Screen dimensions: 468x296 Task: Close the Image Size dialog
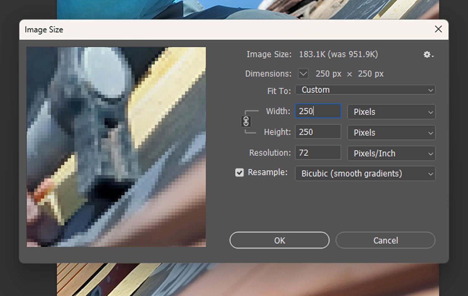(438, 29)
